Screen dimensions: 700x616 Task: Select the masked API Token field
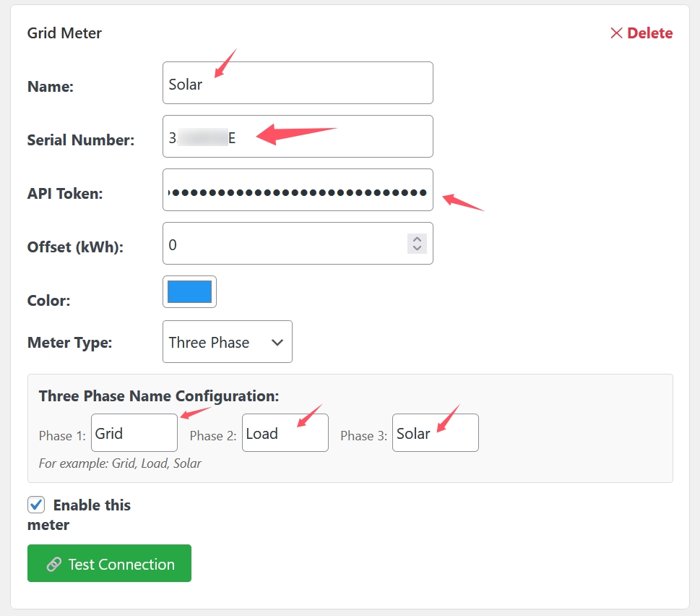coord(298,191)
